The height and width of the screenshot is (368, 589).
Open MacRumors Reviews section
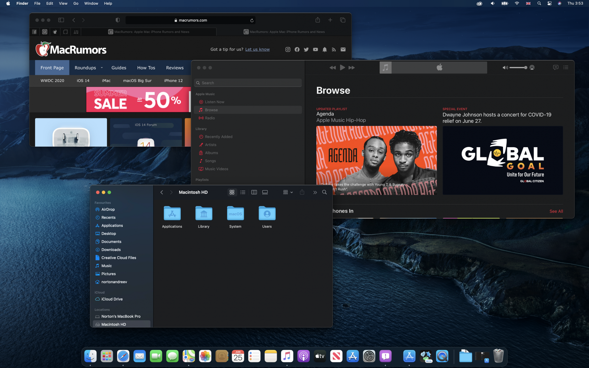tap(175, 68)
